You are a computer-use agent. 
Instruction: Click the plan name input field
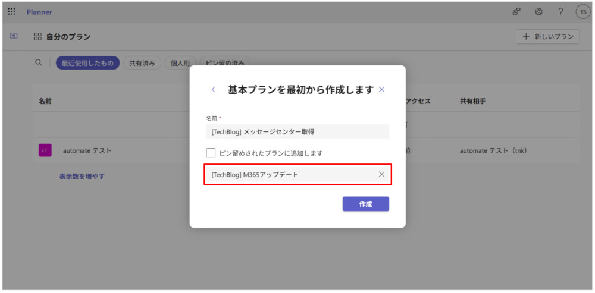pos(297,132)
